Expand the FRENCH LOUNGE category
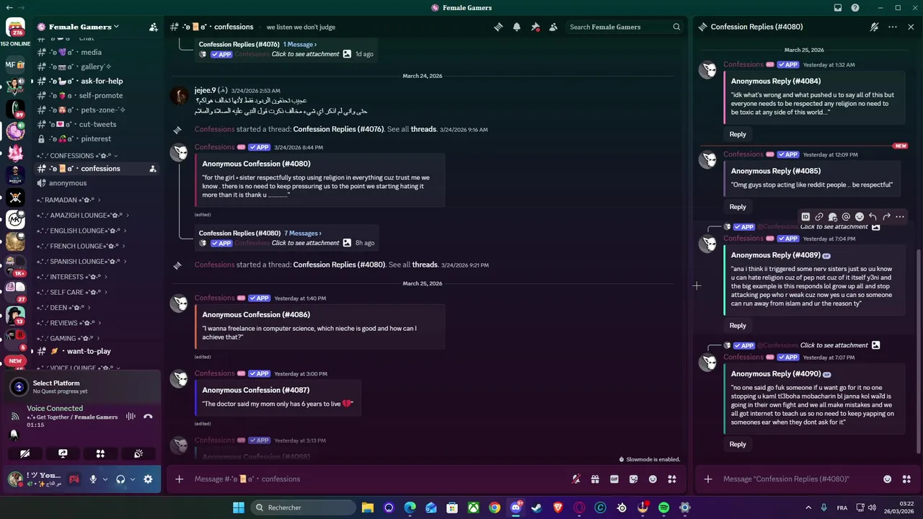This screenshot has height=519, width=923. 81,246
